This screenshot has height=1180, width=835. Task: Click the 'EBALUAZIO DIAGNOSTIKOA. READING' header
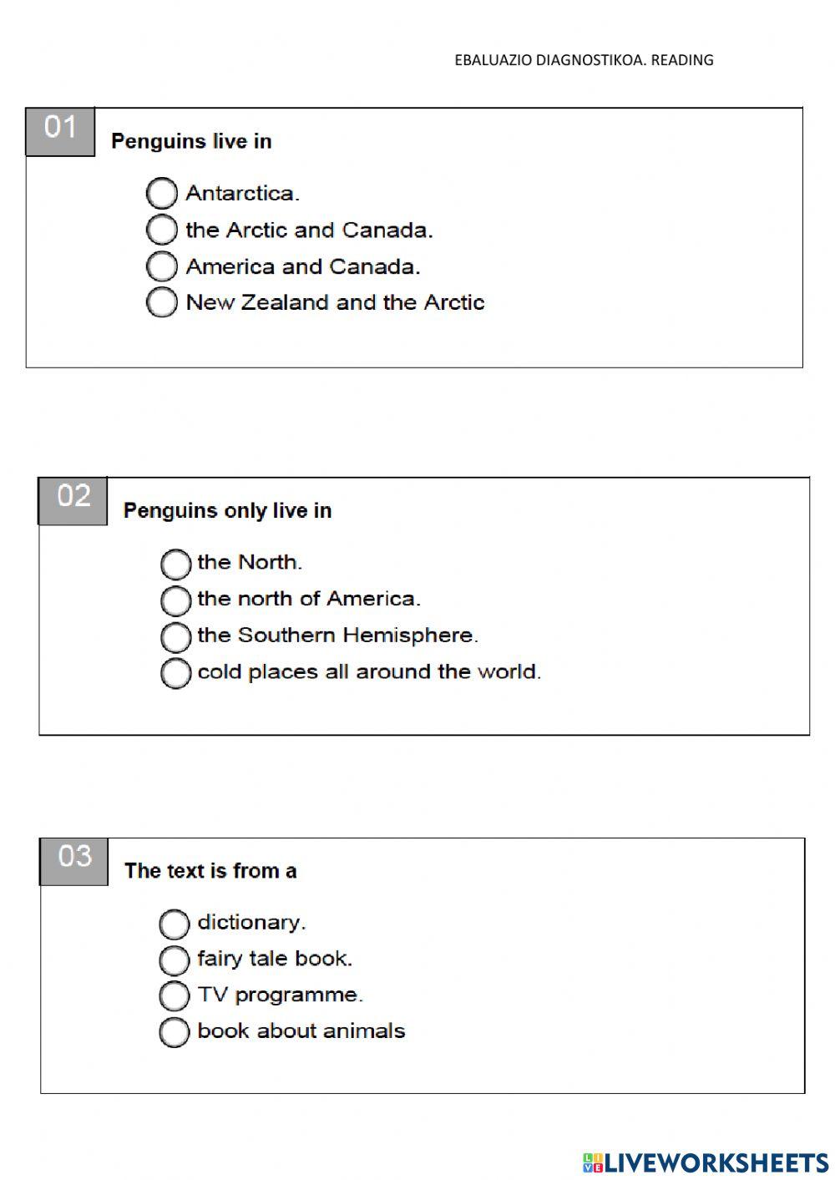point(584,60)
